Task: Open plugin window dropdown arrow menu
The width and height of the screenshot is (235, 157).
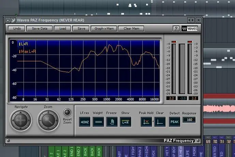Action: (8, 20)
